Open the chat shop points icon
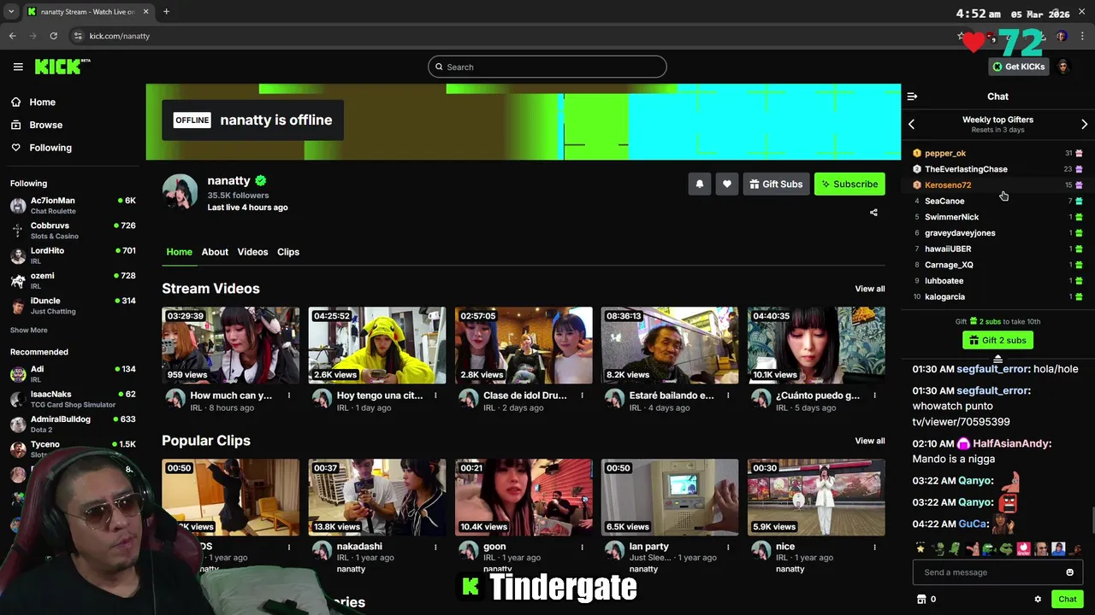Image resolution: width=1095 pixels, height=615 pixels. pos(921,600)
